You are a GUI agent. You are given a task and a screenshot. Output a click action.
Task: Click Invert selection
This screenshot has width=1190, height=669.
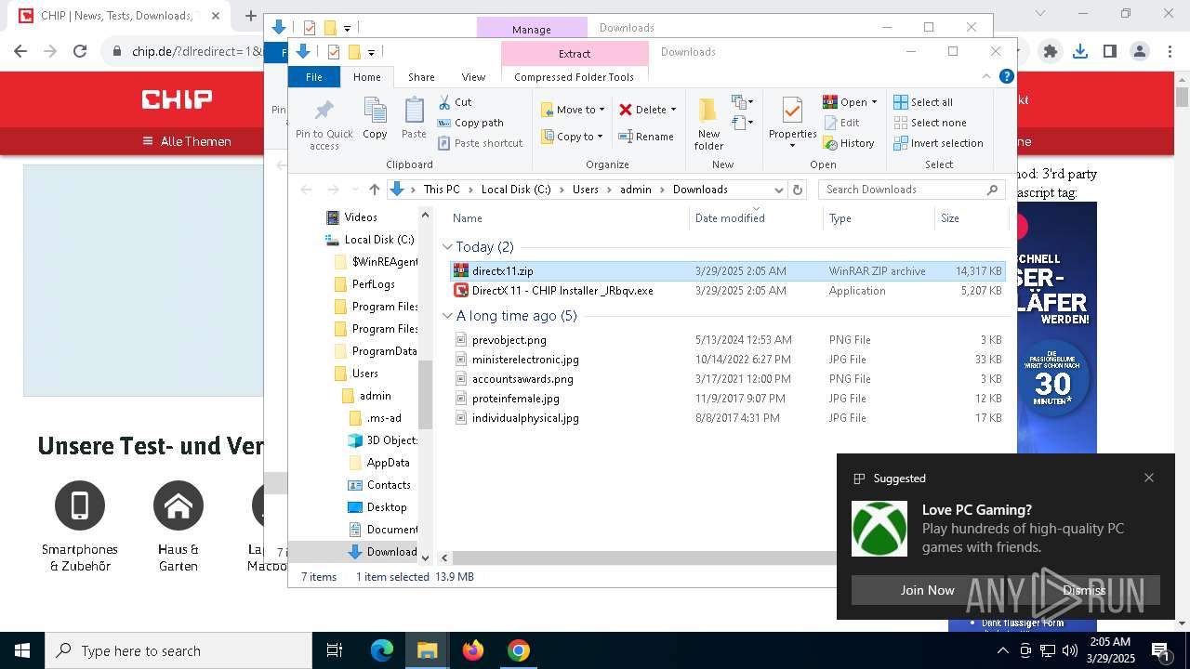tap(938, 143)
